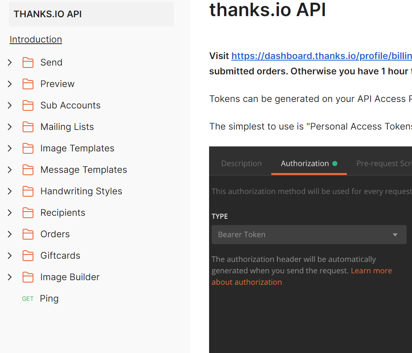The height and width of the screenshot is (353, 412).
Task: Expand the Image Templates chevron
Action: coord(10,148)
